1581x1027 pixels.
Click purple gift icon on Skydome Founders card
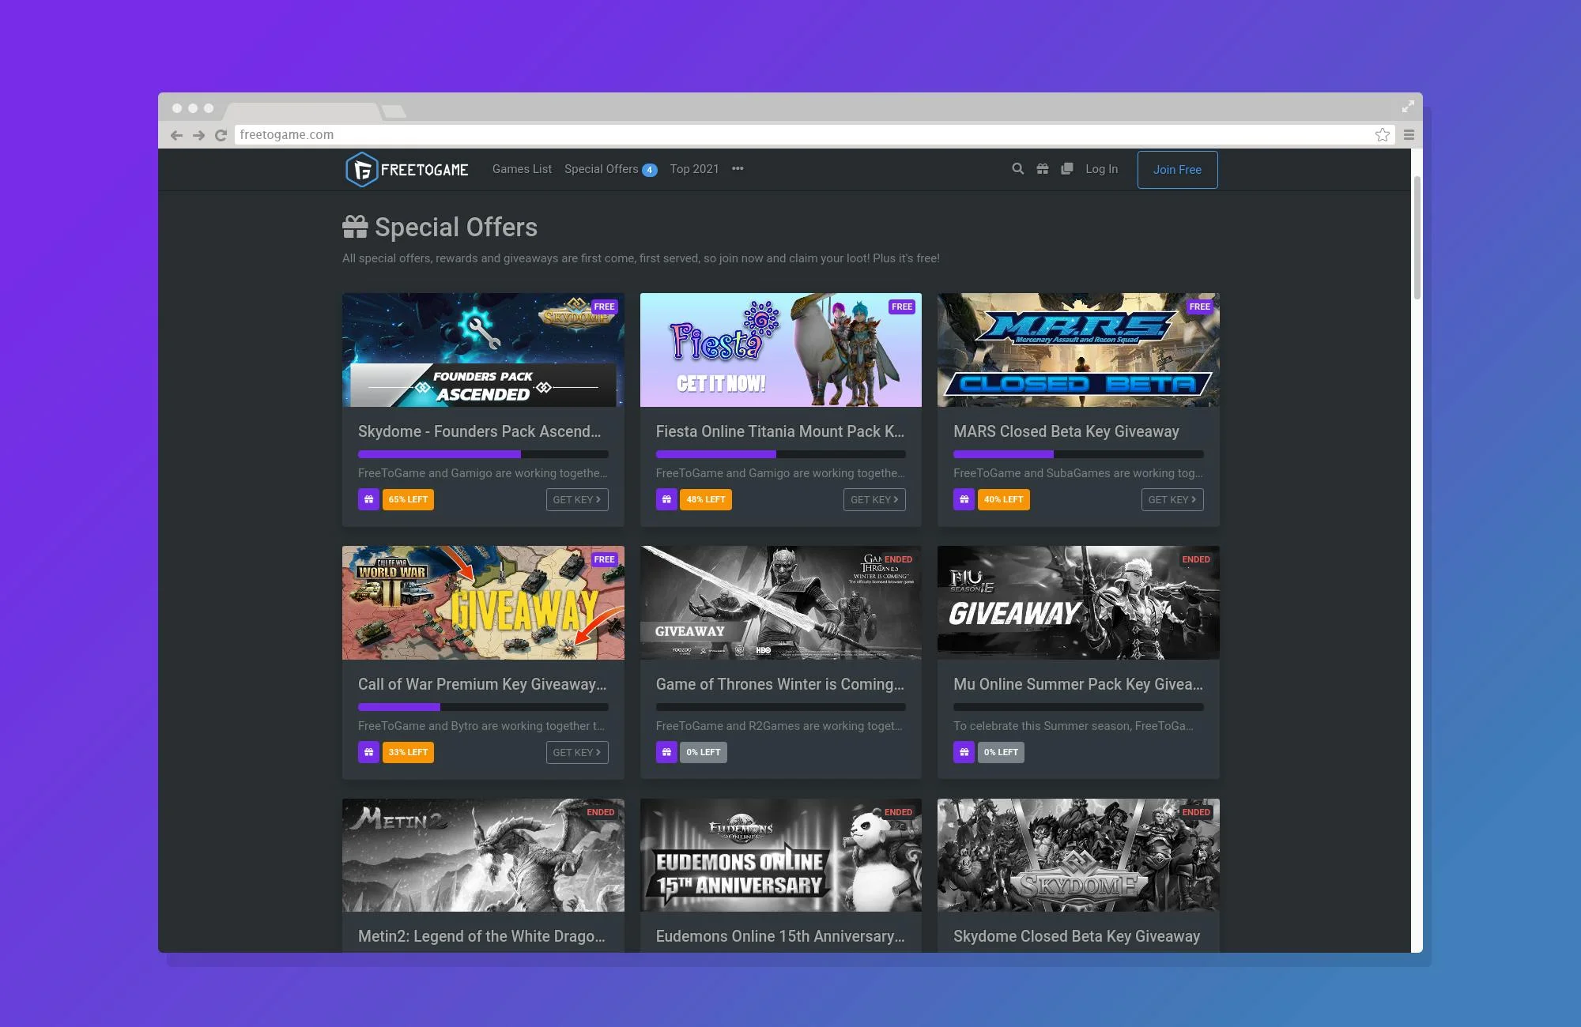[x=368, y=499]
